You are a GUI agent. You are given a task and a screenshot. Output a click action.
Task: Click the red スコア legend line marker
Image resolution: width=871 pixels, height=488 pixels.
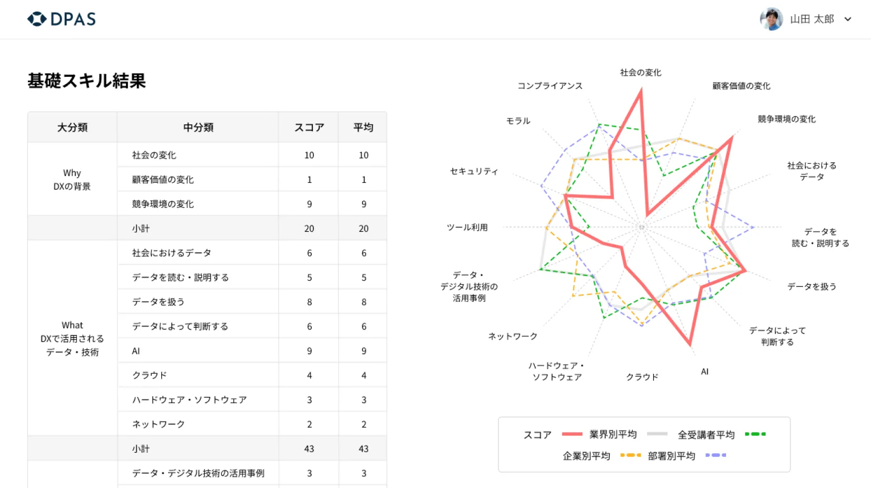(572, 434)
